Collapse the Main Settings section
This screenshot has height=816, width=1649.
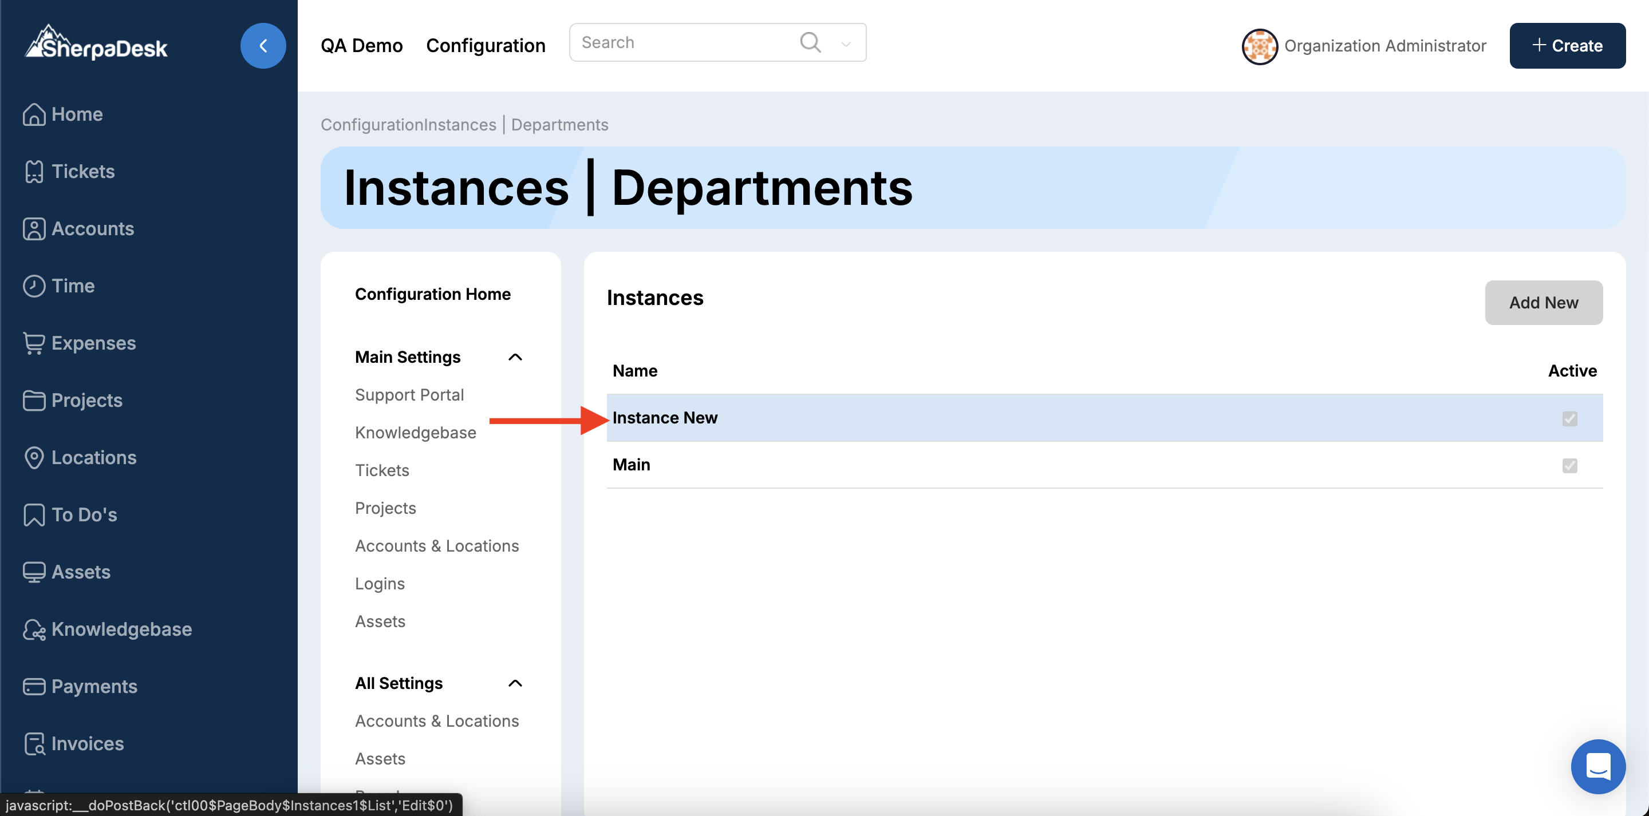click(x=515, y=357)
